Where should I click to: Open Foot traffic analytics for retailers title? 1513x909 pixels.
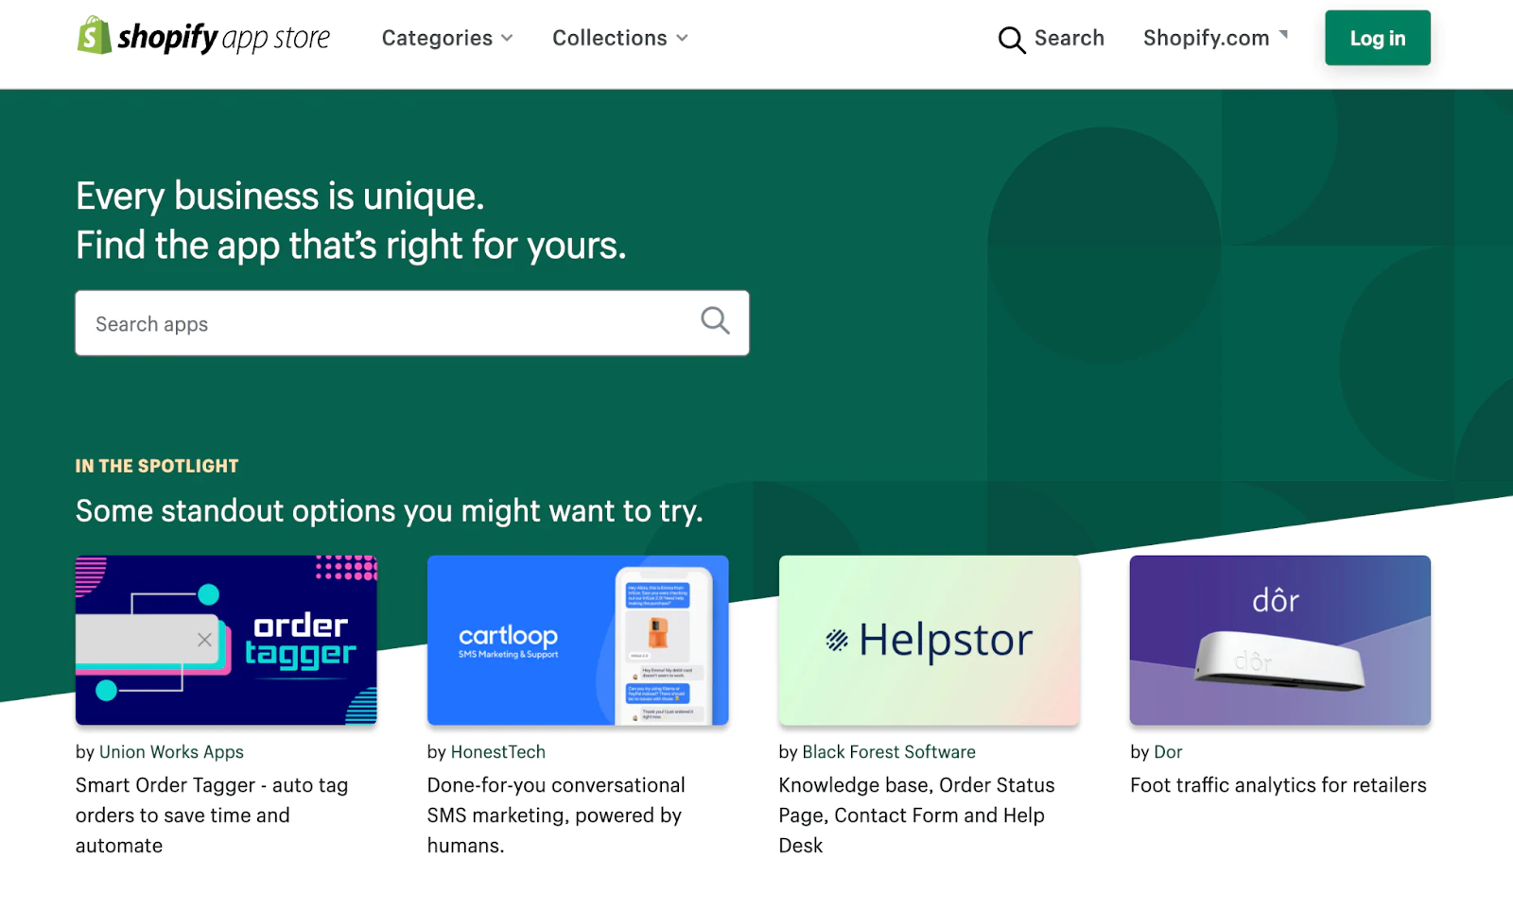tap(1278, 785)
